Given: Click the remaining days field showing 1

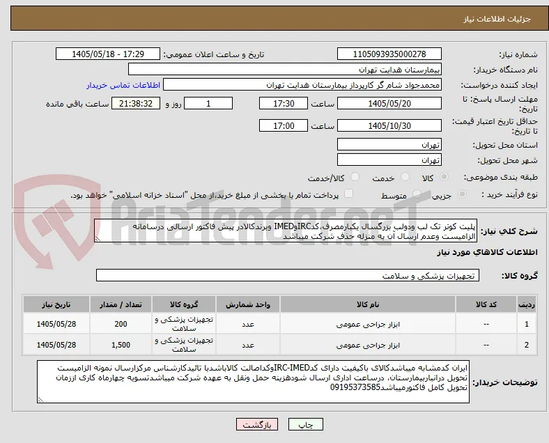Looking at the screenshot, I should coord(208,104).
